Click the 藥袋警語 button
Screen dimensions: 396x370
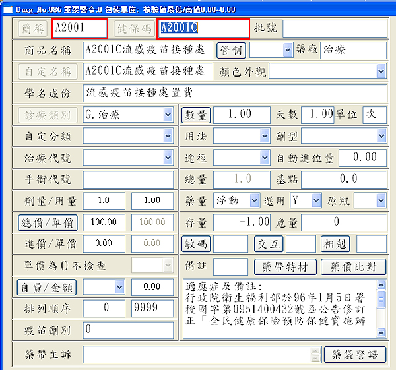click(356, 354)
